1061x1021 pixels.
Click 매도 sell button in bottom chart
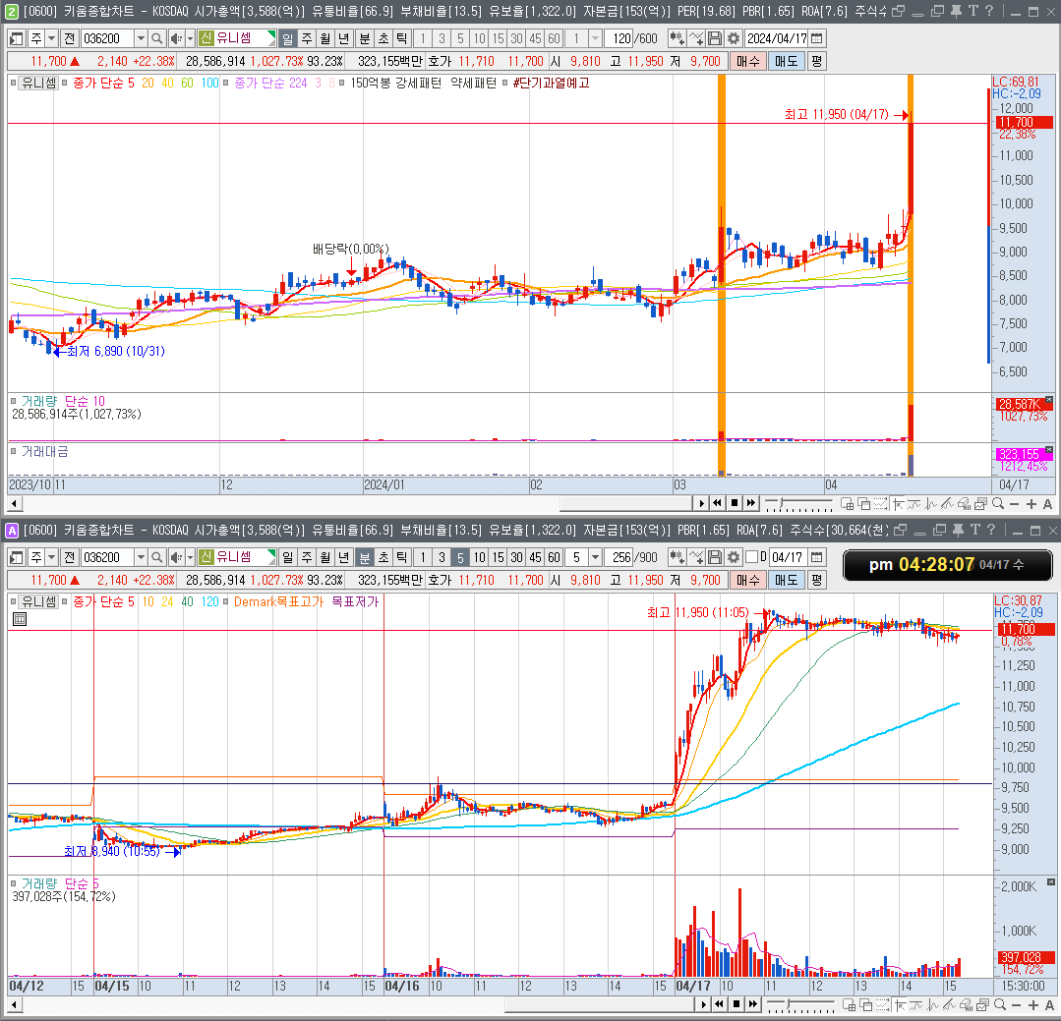tap(786, 580)
